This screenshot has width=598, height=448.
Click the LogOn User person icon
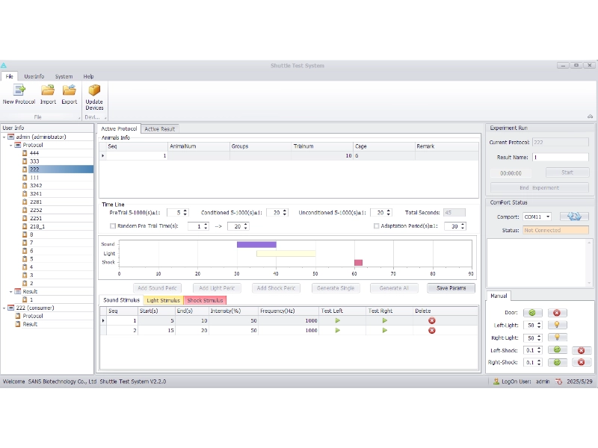point(496,381)
